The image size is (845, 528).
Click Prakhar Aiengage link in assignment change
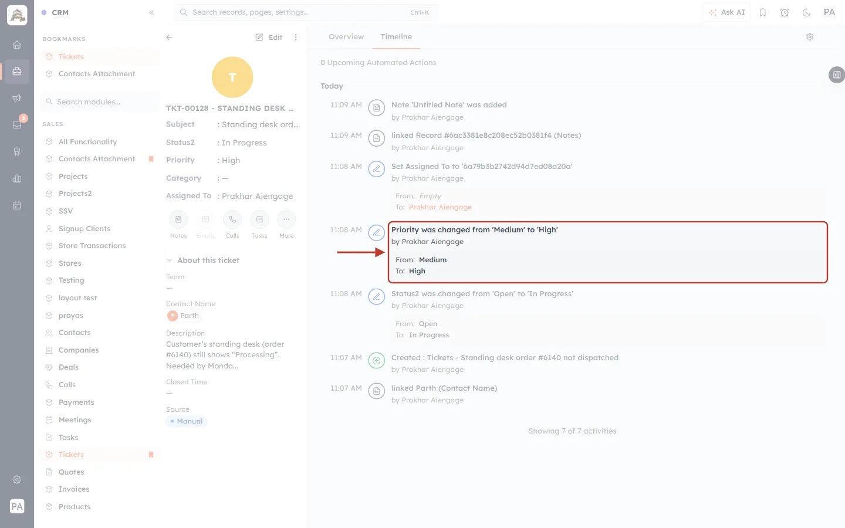[x=440, y=207]
